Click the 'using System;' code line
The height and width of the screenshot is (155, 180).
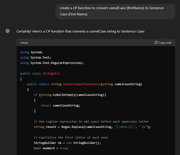click(31, 52)
